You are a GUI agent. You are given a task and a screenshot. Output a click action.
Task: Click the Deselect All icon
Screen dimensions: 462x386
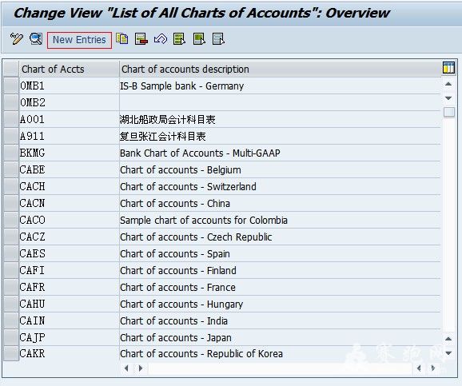click(218, 39)
